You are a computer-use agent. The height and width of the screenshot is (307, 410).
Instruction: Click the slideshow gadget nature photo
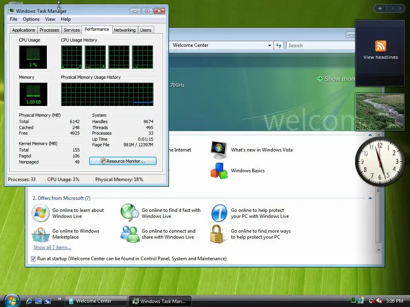coord(380,112)
